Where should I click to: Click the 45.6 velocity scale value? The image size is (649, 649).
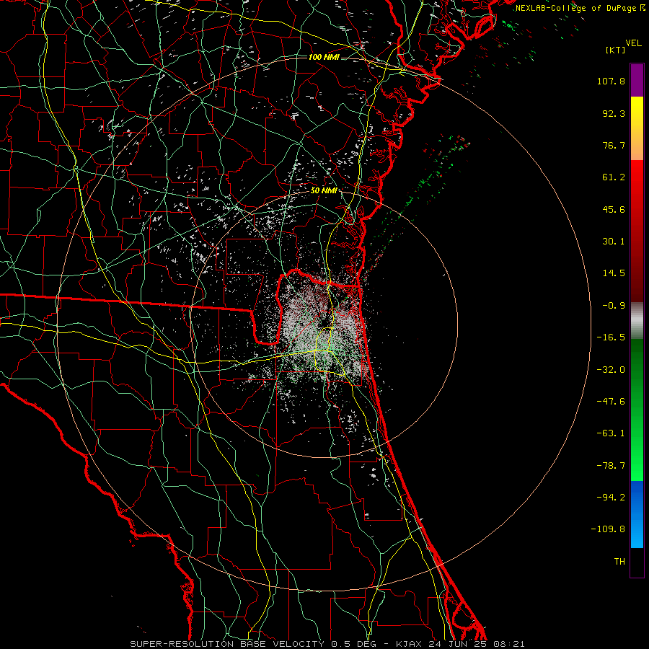614,209
